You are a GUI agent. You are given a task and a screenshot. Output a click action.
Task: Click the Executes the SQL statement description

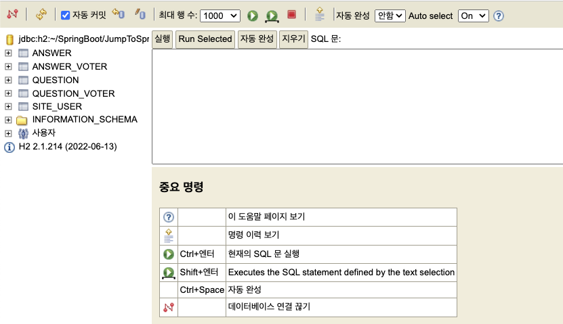pyautogui.click(x=341, y=273)
